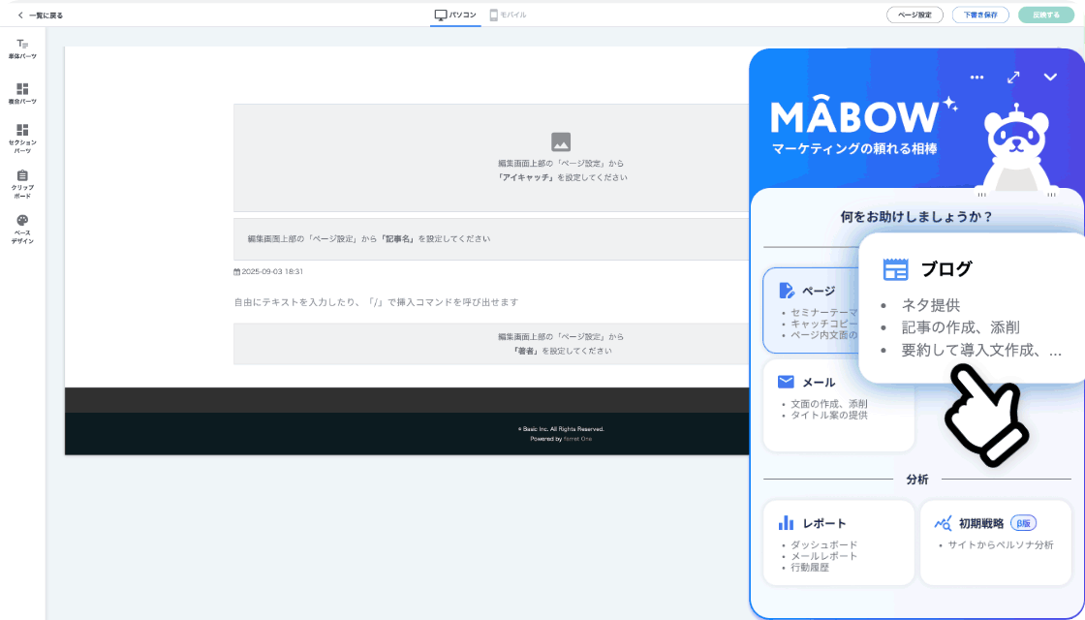
Task: Select the ブログ assistant card
Action: point(971,307)
